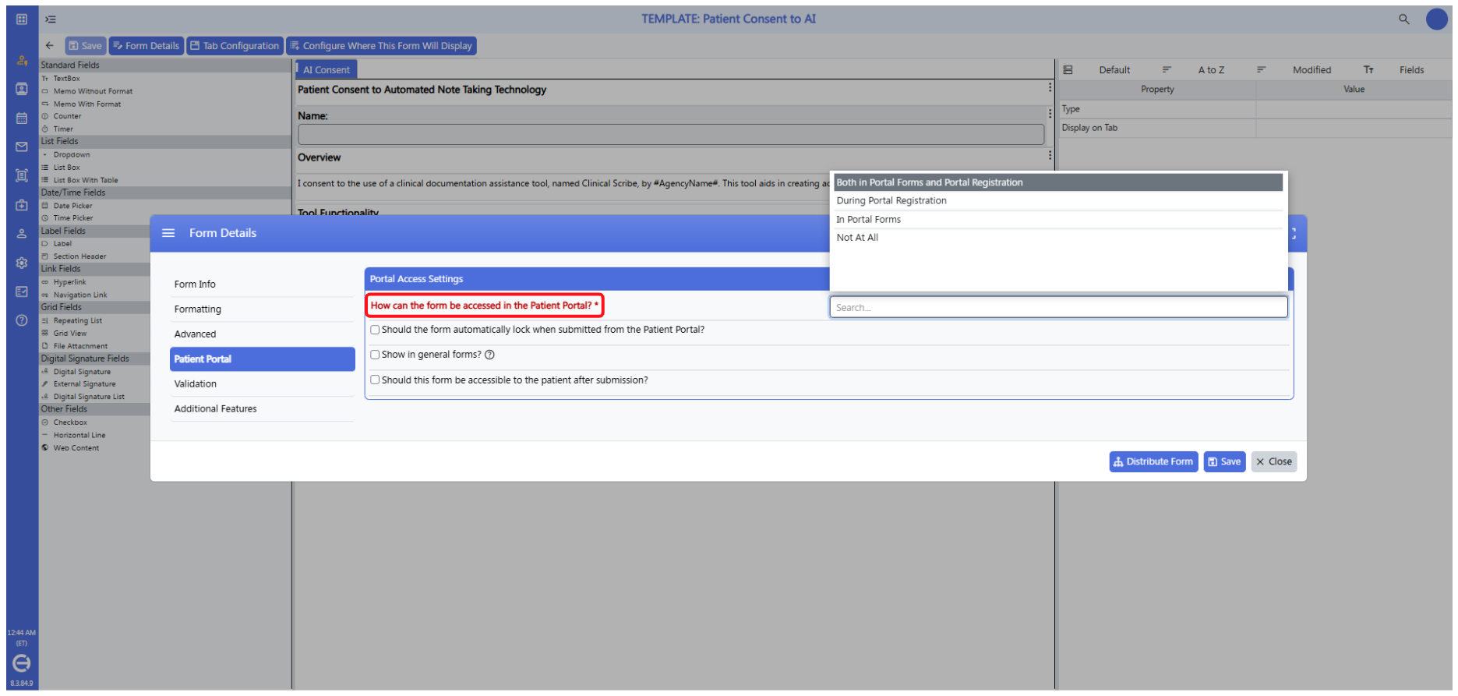
Task: Click the yellow patient icon in sidebar
Action: click(x=22, y=61)
